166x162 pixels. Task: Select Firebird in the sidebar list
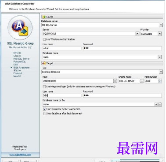18,73
